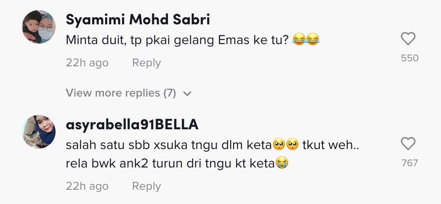Click the username asyrabella91BELLA

coord(132,125)
